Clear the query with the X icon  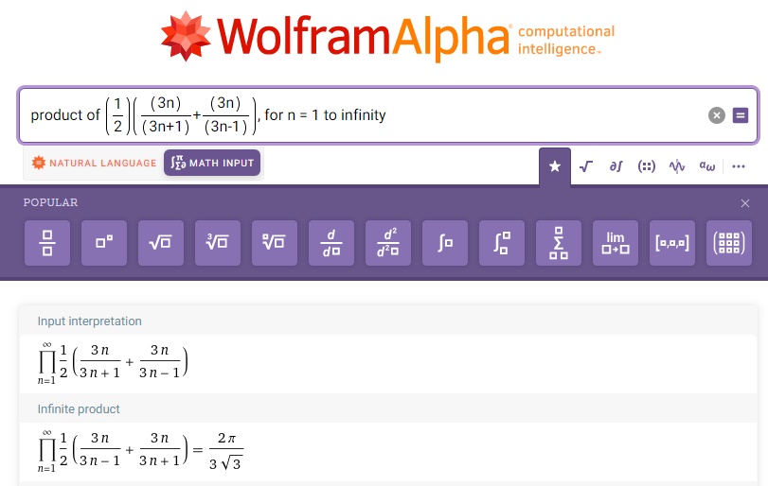717,115
